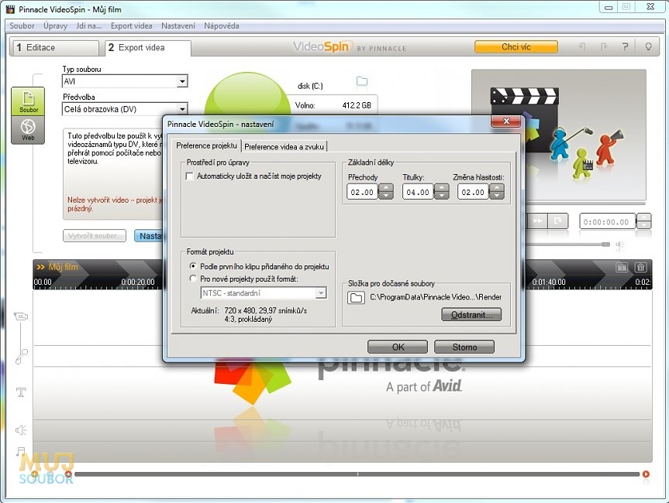The width and height of the screenshot is (669, 503).
Task: Select the video camera track icon
Action: point(21,316)
